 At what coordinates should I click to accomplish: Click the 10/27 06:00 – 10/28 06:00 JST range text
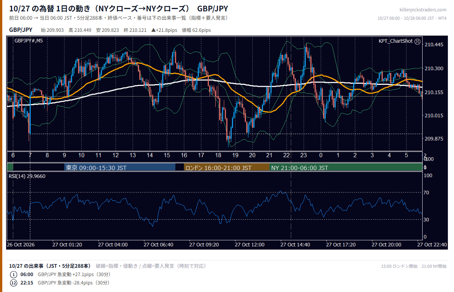point(412,18)
